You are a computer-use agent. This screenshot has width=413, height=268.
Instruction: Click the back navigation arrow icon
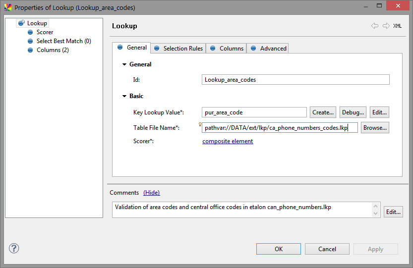tap(375, 26)
